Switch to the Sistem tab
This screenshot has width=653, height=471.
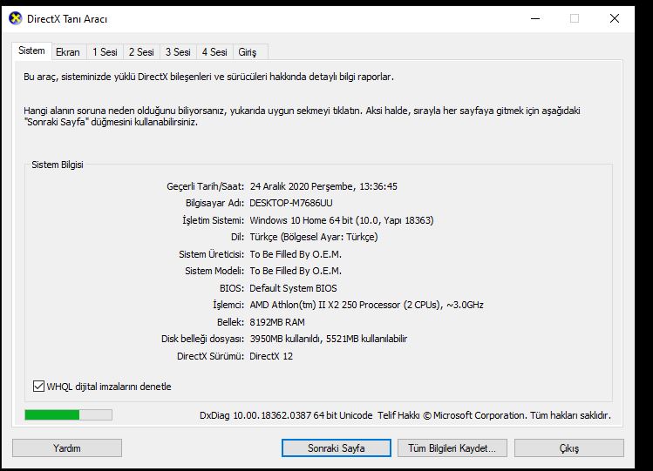pyautogui.click(x=31, y=50)
